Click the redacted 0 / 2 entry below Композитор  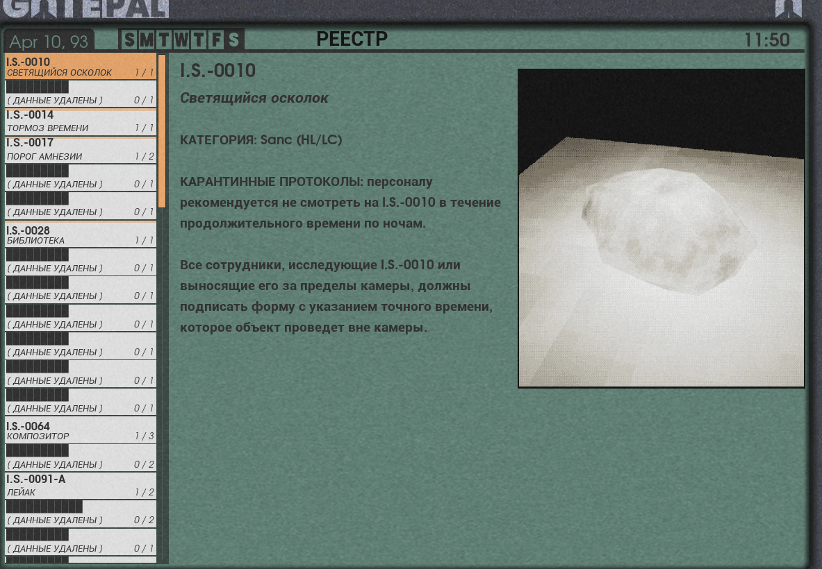pos(81,458)
